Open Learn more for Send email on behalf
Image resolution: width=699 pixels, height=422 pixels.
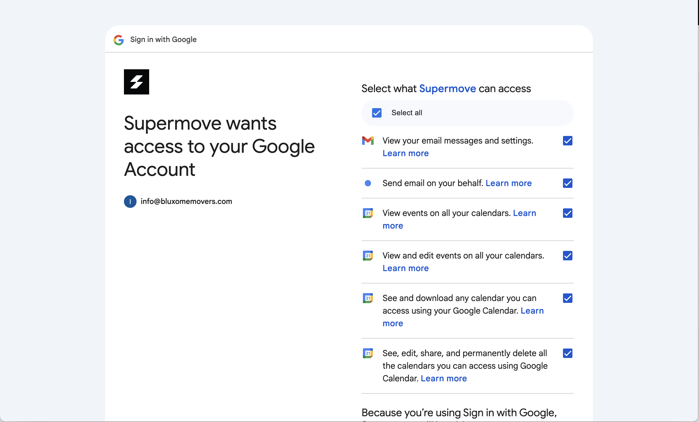coord(509,183)
